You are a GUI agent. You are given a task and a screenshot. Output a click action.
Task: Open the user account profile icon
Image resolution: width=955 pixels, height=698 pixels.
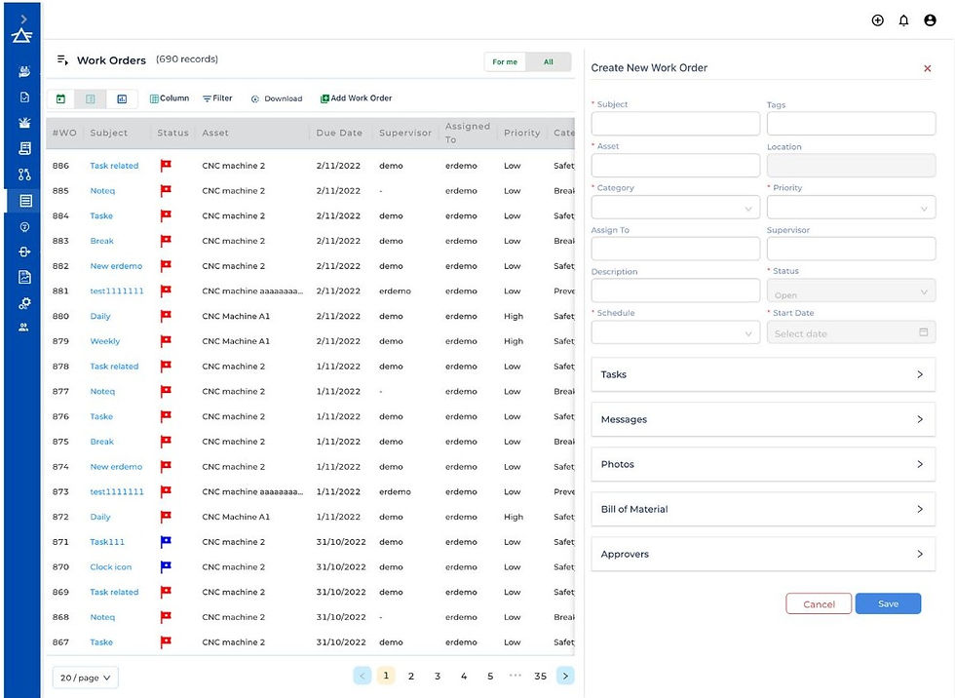click(x=930, y=20)
